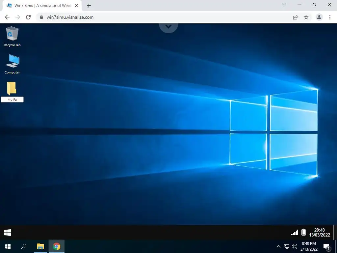Open the Windows Start menu in the host taskbar

[8, 246]
